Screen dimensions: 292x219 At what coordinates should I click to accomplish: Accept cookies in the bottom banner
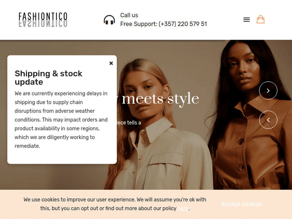tap(241, 204)
